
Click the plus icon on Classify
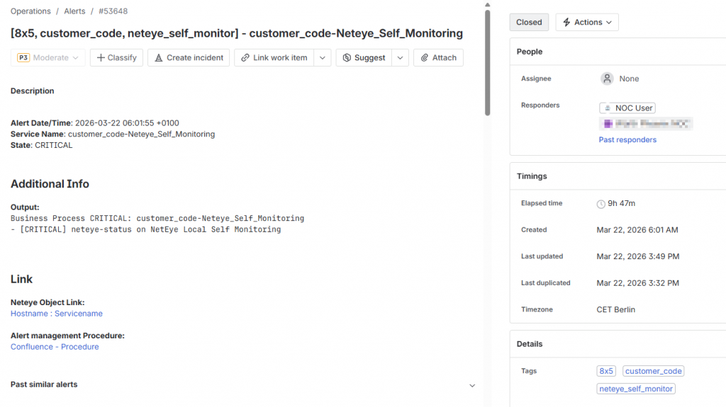(101, 58)
